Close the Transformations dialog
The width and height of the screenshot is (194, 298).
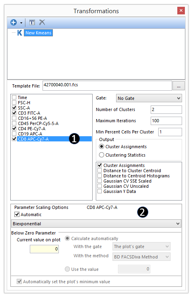pyautogui.click(x=181, y=10)
